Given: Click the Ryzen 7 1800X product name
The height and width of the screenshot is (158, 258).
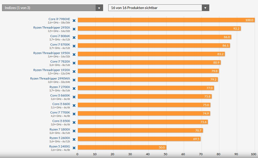Looking at the screenshot, I should (60, 129).
